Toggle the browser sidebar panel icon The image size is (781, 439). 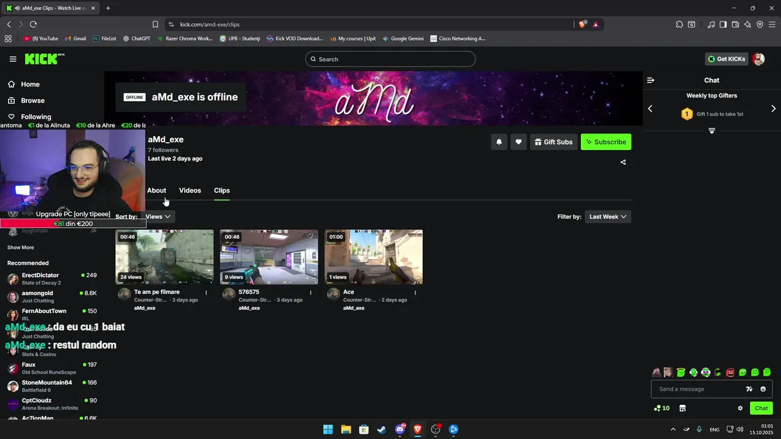pyautogui.click(x=723, y=24)
